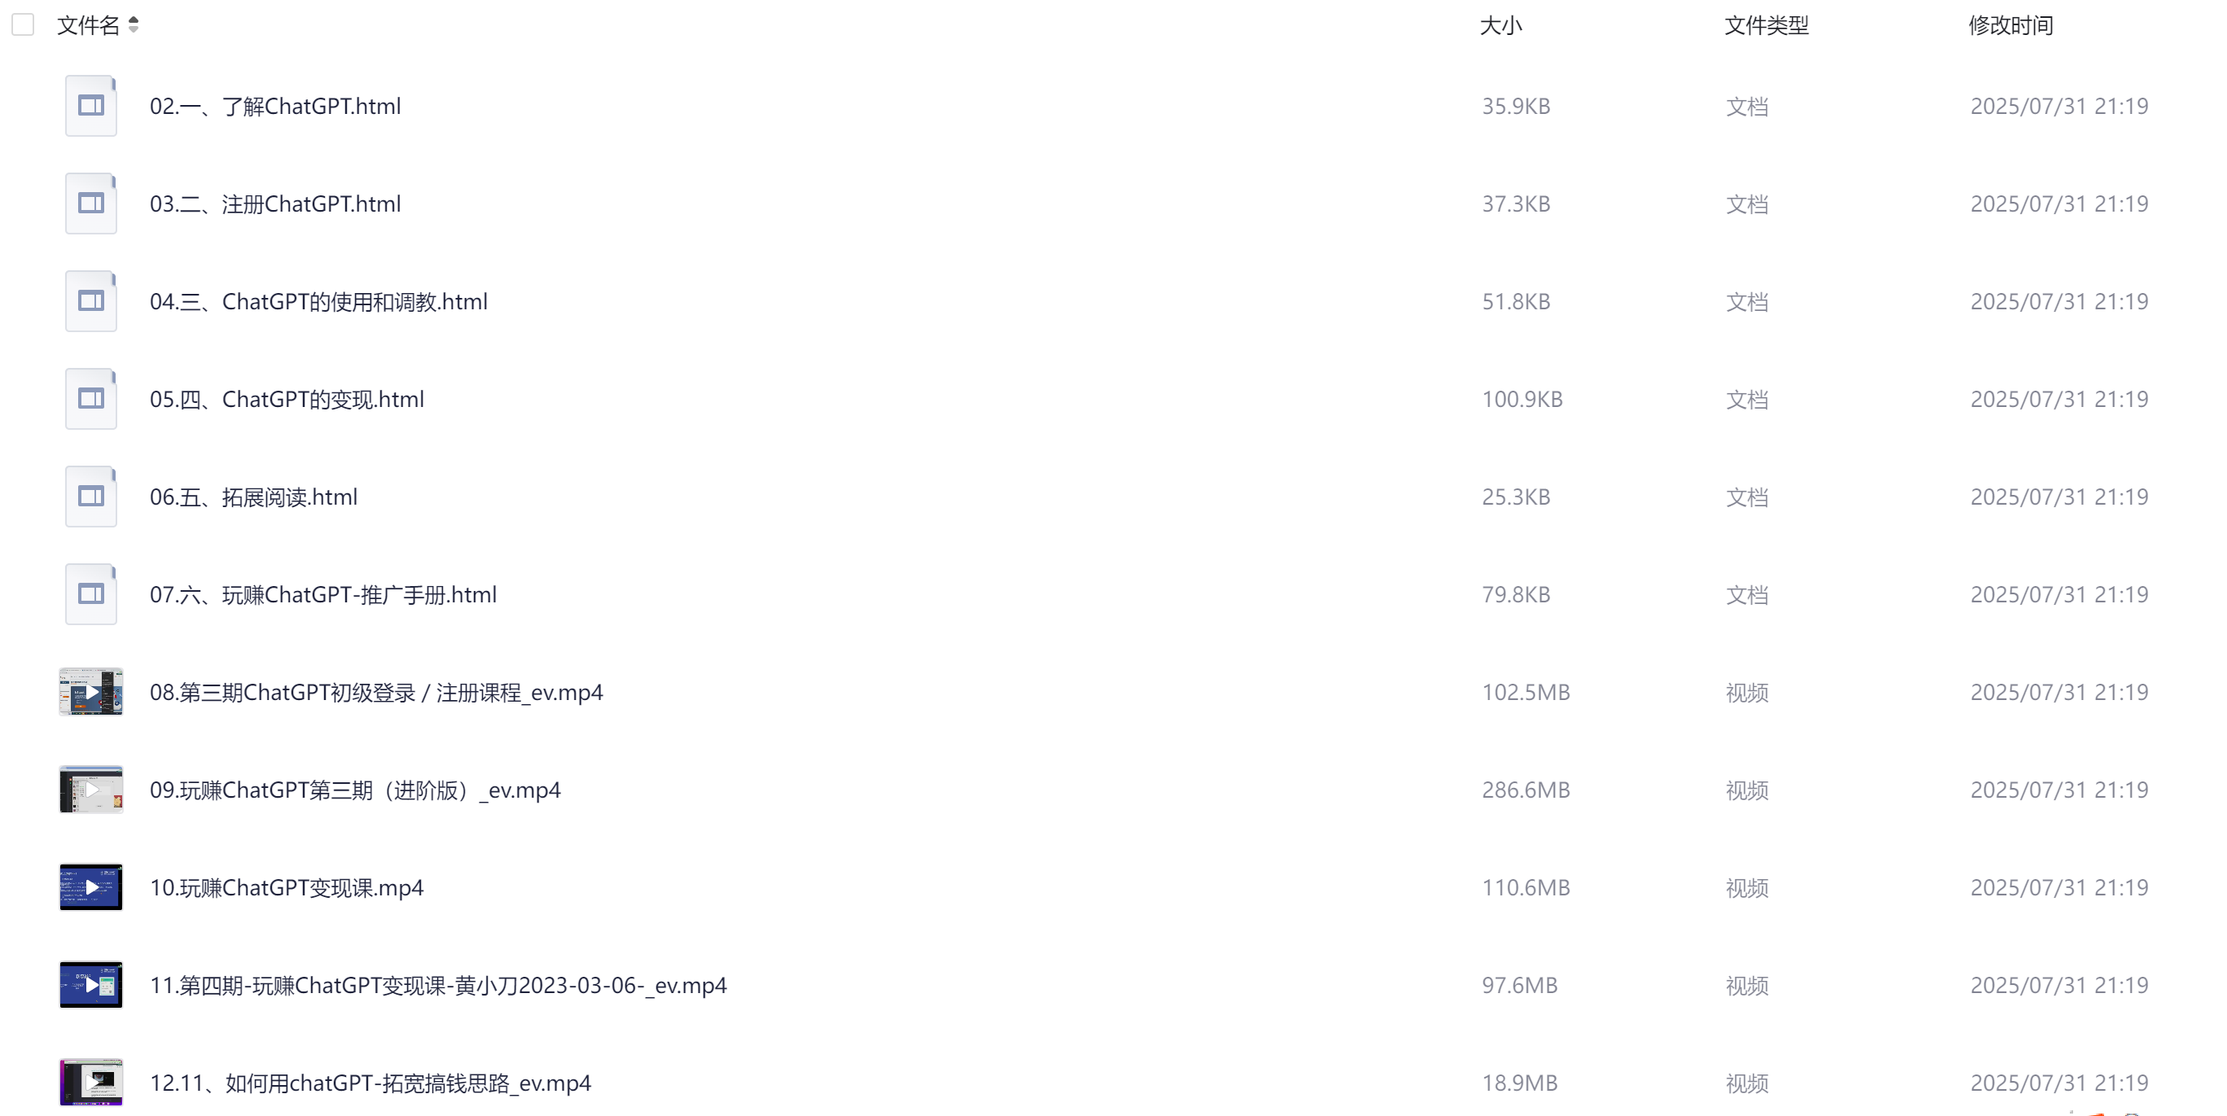Open file name 02.一、了解ChatGPT.html
Screen dimensions: 2227x1116
tap(276, 107)
